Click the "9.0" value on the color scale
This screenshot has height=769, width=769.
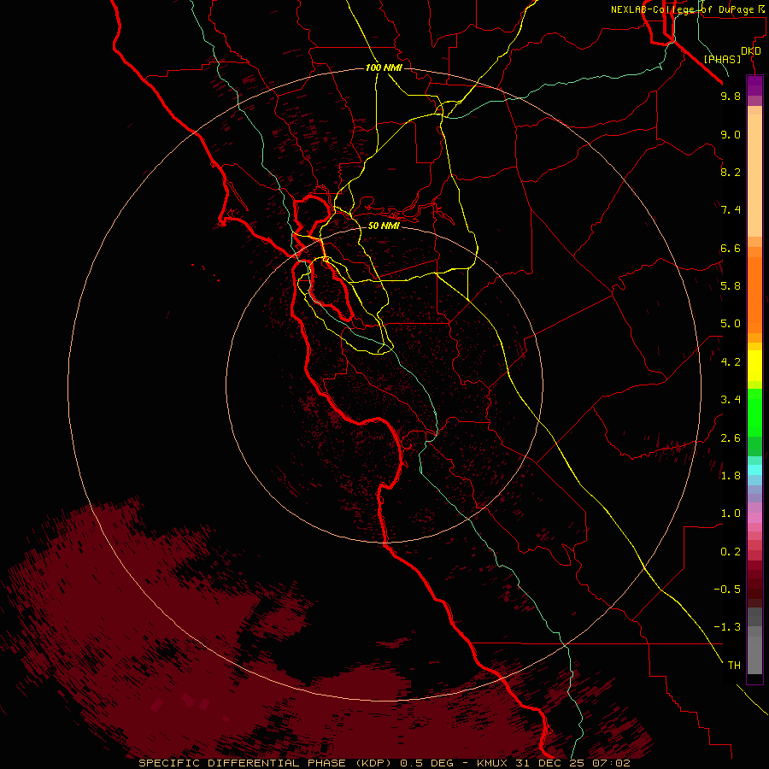pos(731,134)
